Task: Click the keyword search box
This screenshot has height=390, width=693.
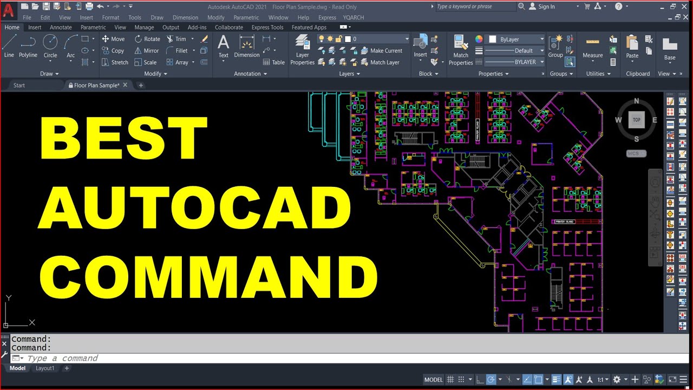Action: tap(475, 6)
